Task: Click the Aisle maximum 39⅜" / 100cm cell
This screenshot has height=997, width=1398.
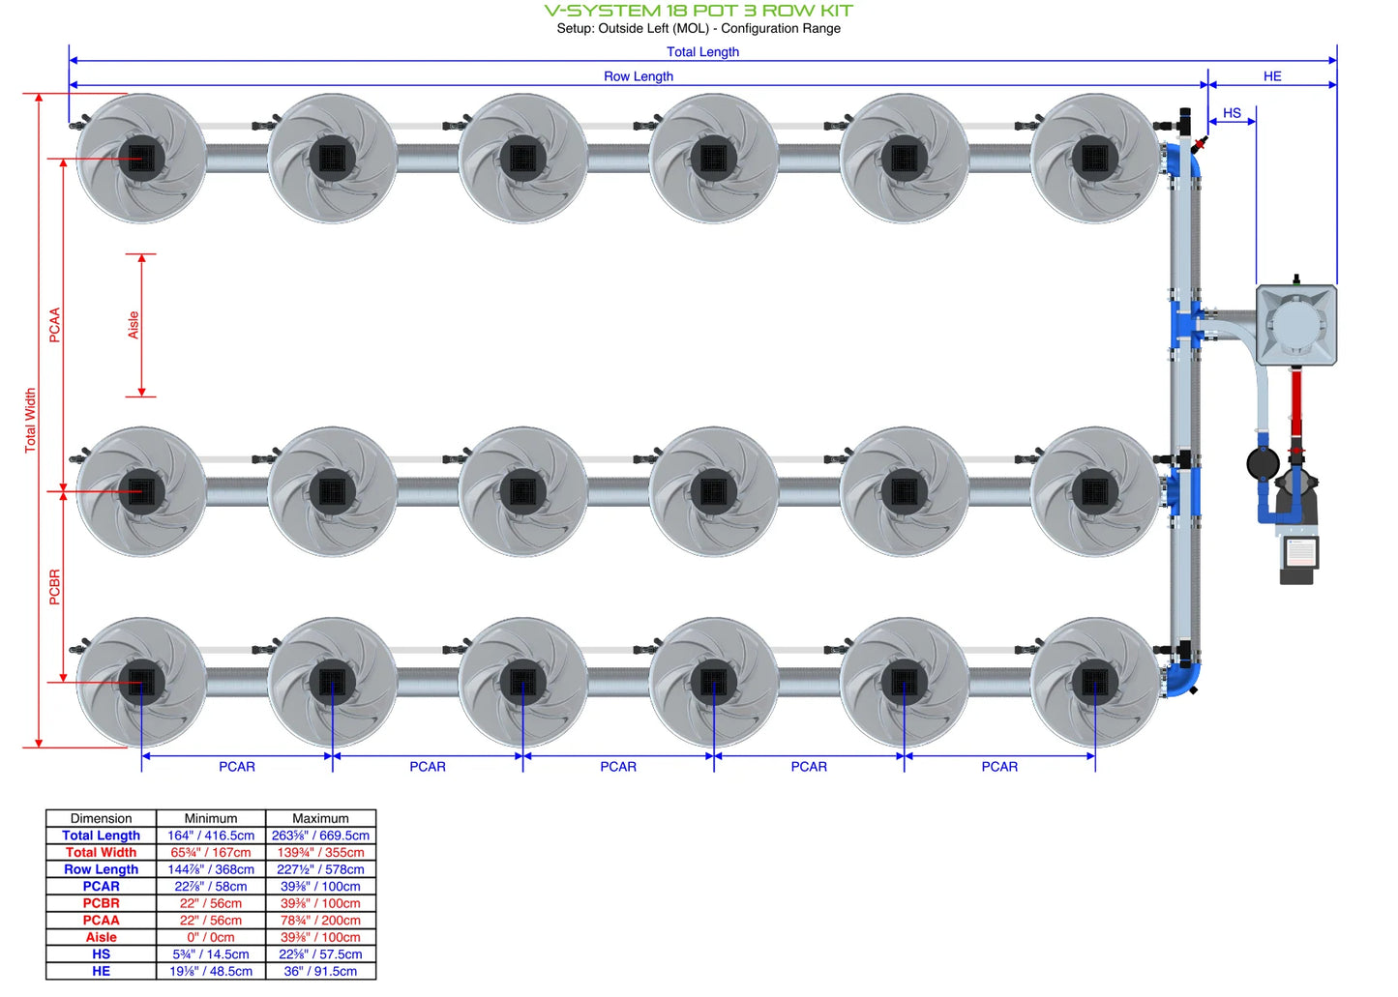Action: (x=320, y=937)
